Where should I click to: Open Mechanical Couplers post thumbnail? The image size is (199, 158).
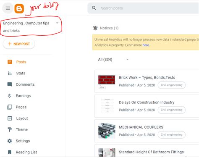click(x=107, y=131)
